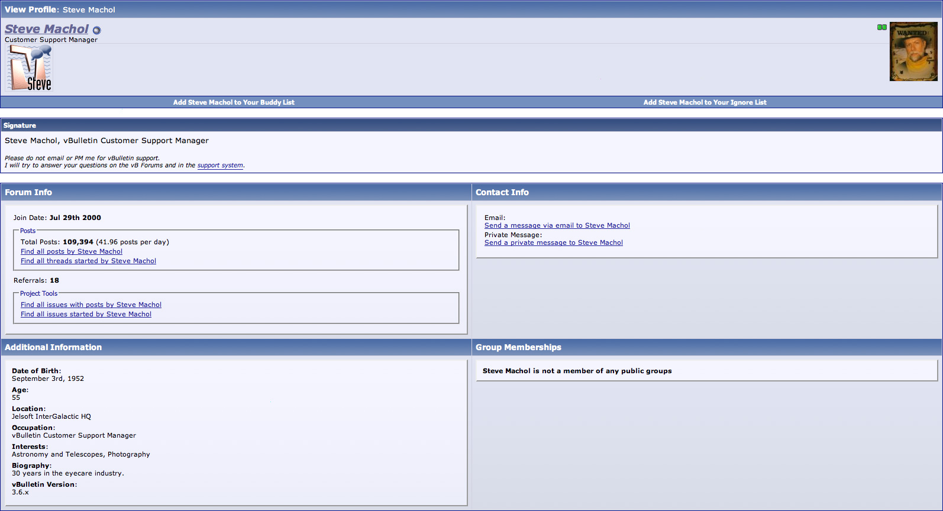Click the Customer Support Manager user title
The width and height of the screenshot is (943, 511).
[x=51, y=40]
